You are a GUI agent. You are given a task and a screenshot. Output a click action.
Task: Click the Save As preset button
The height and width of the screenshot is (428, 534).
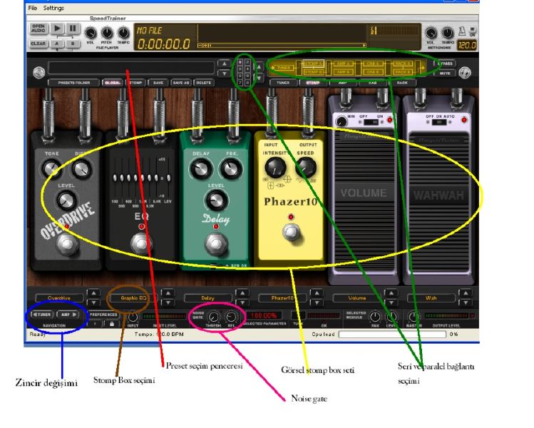[x=180, y=82]
